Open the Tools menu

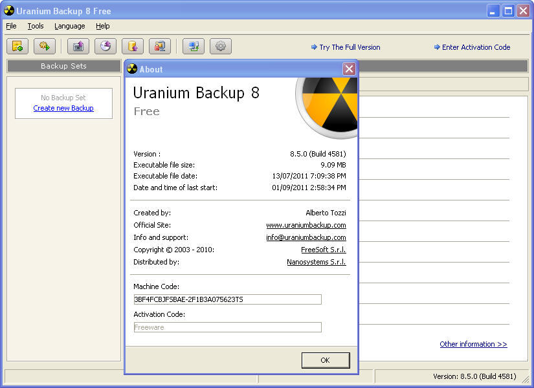point(36,26)
